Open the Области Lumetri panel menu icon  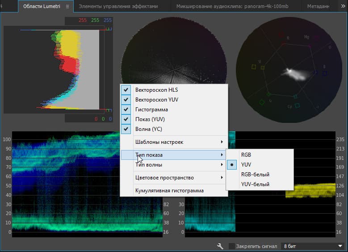pyautogui.click(x=67, y=7)
